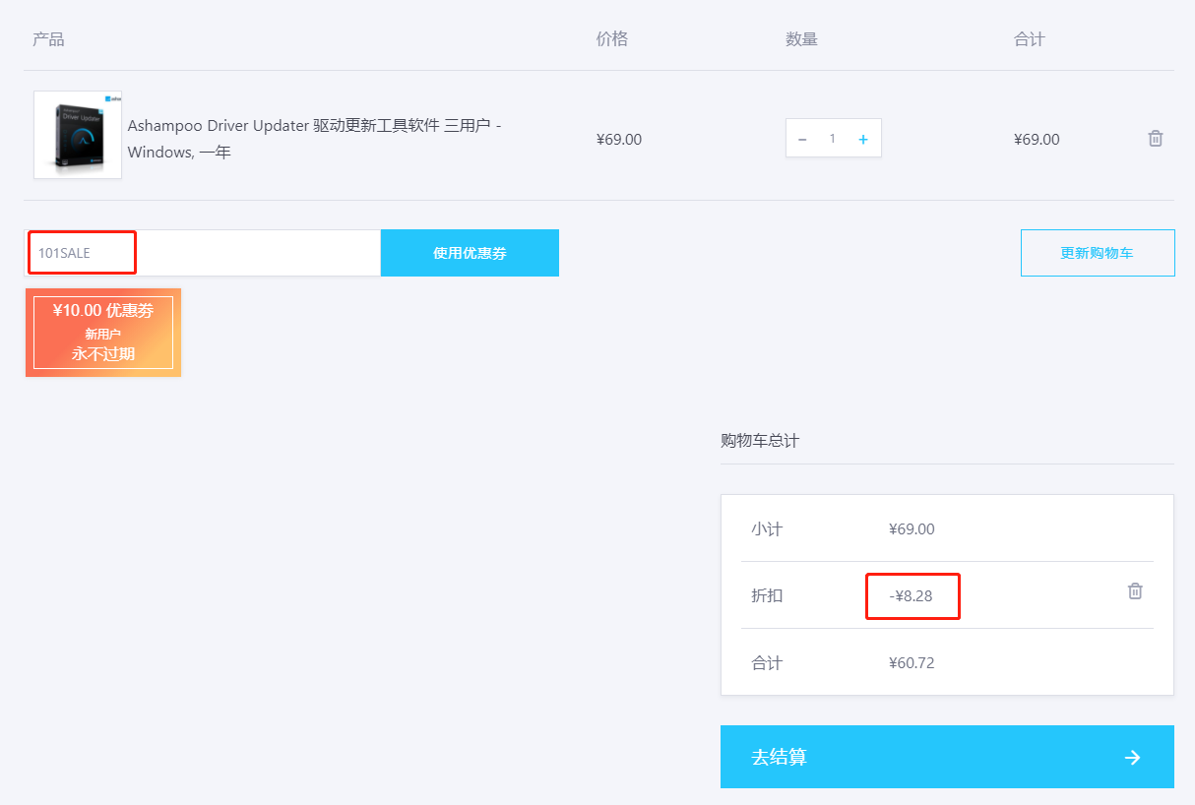This screenshot has height=805, width=1195.
Task: Click the 产品 column header
Action: pyautogui.click(x=48, y=39)
